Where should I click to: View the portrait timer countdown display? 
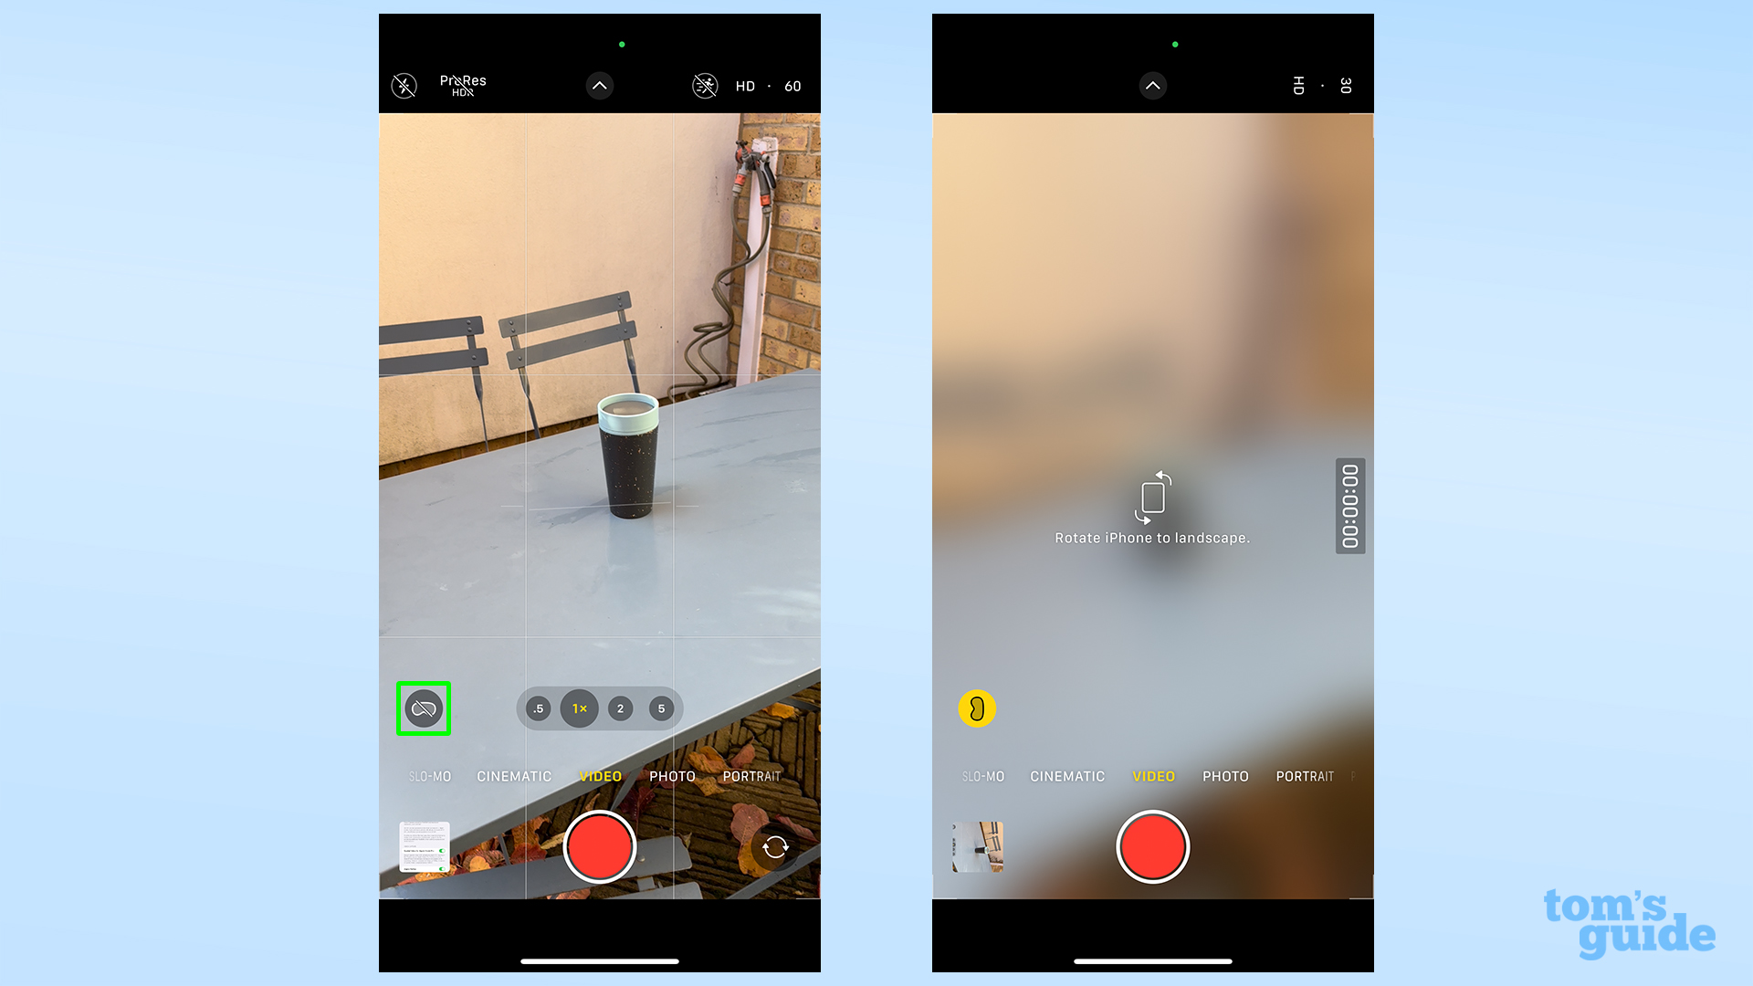1349,505
